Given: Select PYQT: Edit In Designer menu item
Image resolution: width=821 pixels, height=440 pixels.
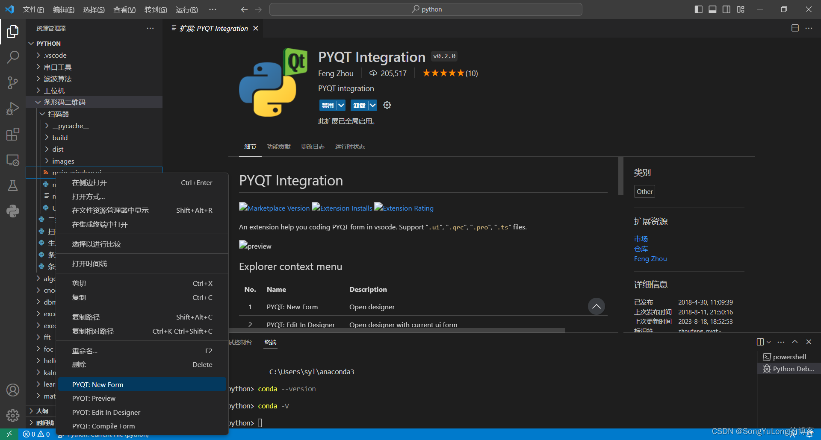Looking at the screenshot, I should [142, 412].
